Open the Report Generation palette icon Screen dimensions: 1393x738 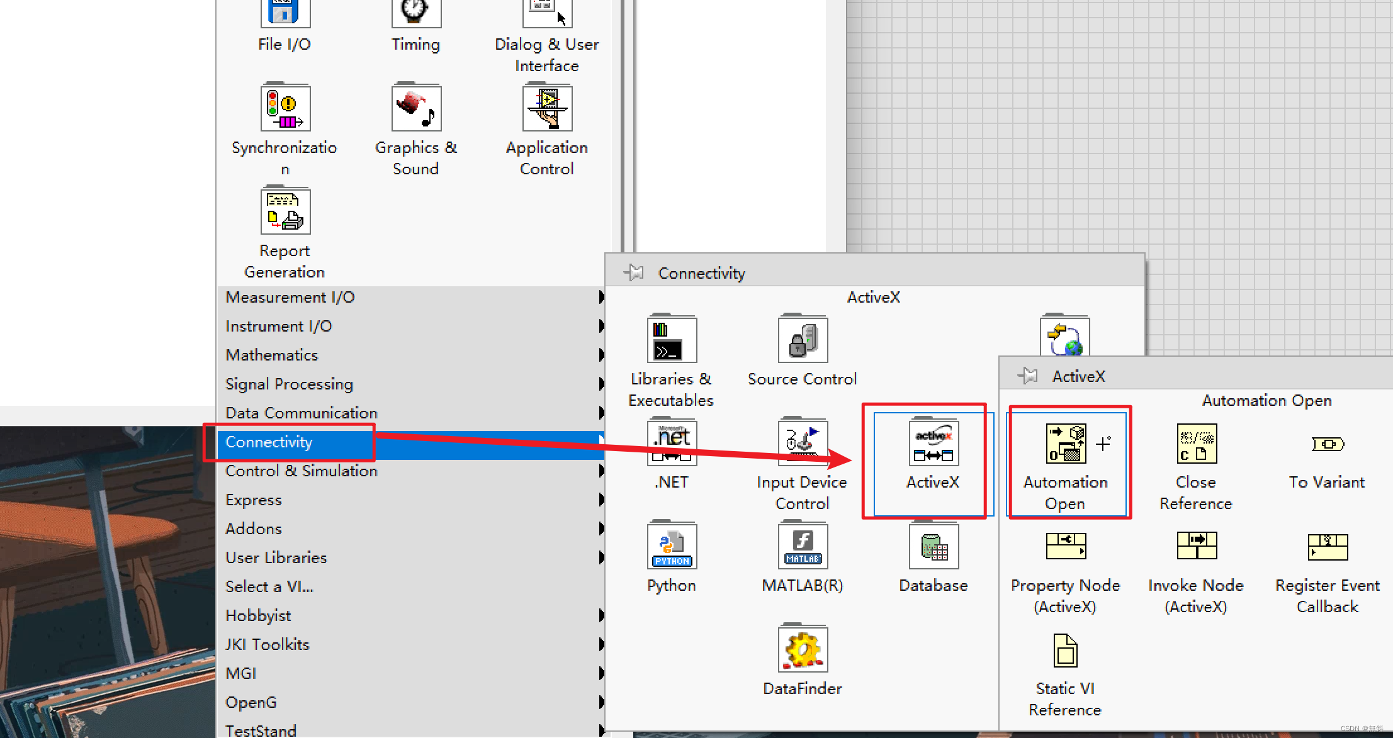(x=285, y=211)
